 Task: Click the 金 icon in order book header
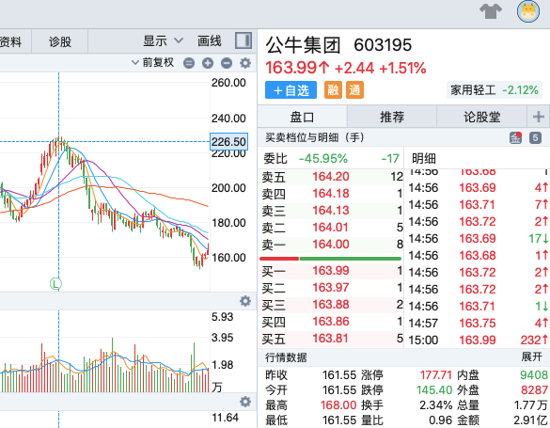(x=515, y=137)
